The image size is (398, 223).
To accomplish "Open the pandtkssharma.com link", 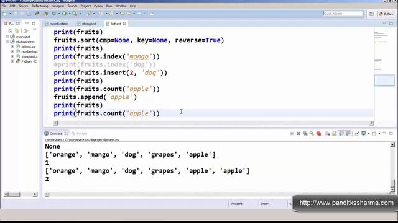I will coord(346,203).
